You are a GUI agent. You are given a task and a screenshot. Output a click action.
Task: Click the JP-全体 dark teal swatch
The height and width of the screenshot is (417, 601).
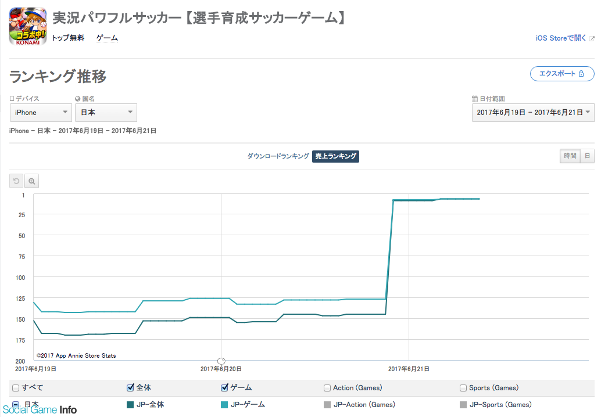(x=130, y=405)
